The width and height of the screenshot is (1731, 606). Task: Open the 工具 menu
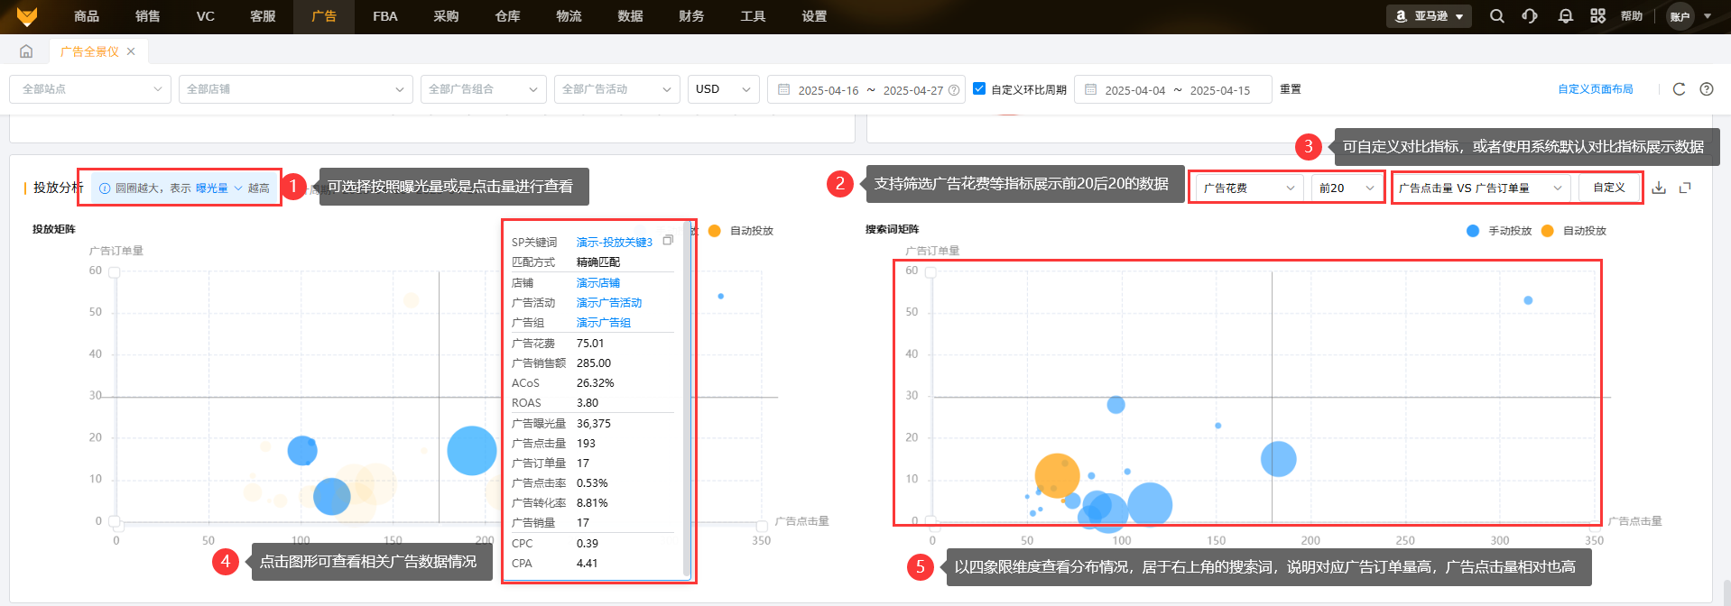753,16
